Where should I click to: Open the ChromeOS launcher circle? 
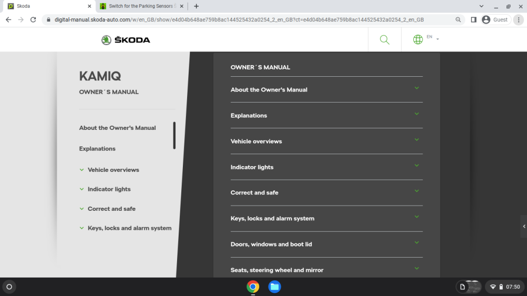pyautogui.click(x=9, y=287)
